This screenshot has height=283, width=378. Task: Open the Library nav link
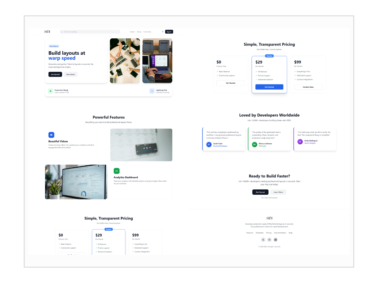[x=139, y=32]
